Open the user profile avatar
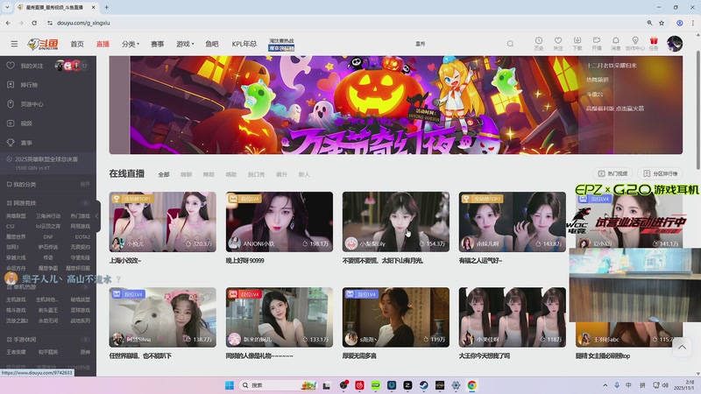 (674, 44)
